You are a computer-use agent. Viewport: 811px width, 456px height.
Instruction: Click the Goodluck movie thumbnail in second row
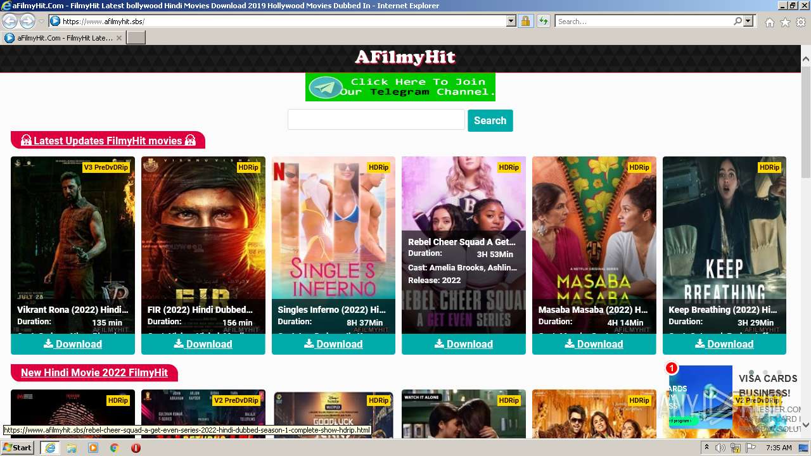pyautogui.click(x=333, y=413)
